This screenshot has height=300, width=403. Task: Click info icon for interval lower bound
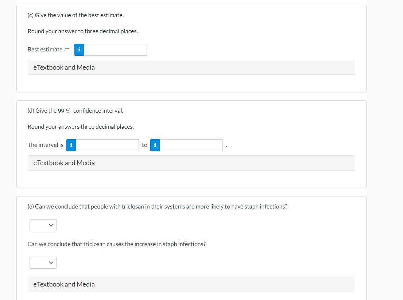(71, 145)
